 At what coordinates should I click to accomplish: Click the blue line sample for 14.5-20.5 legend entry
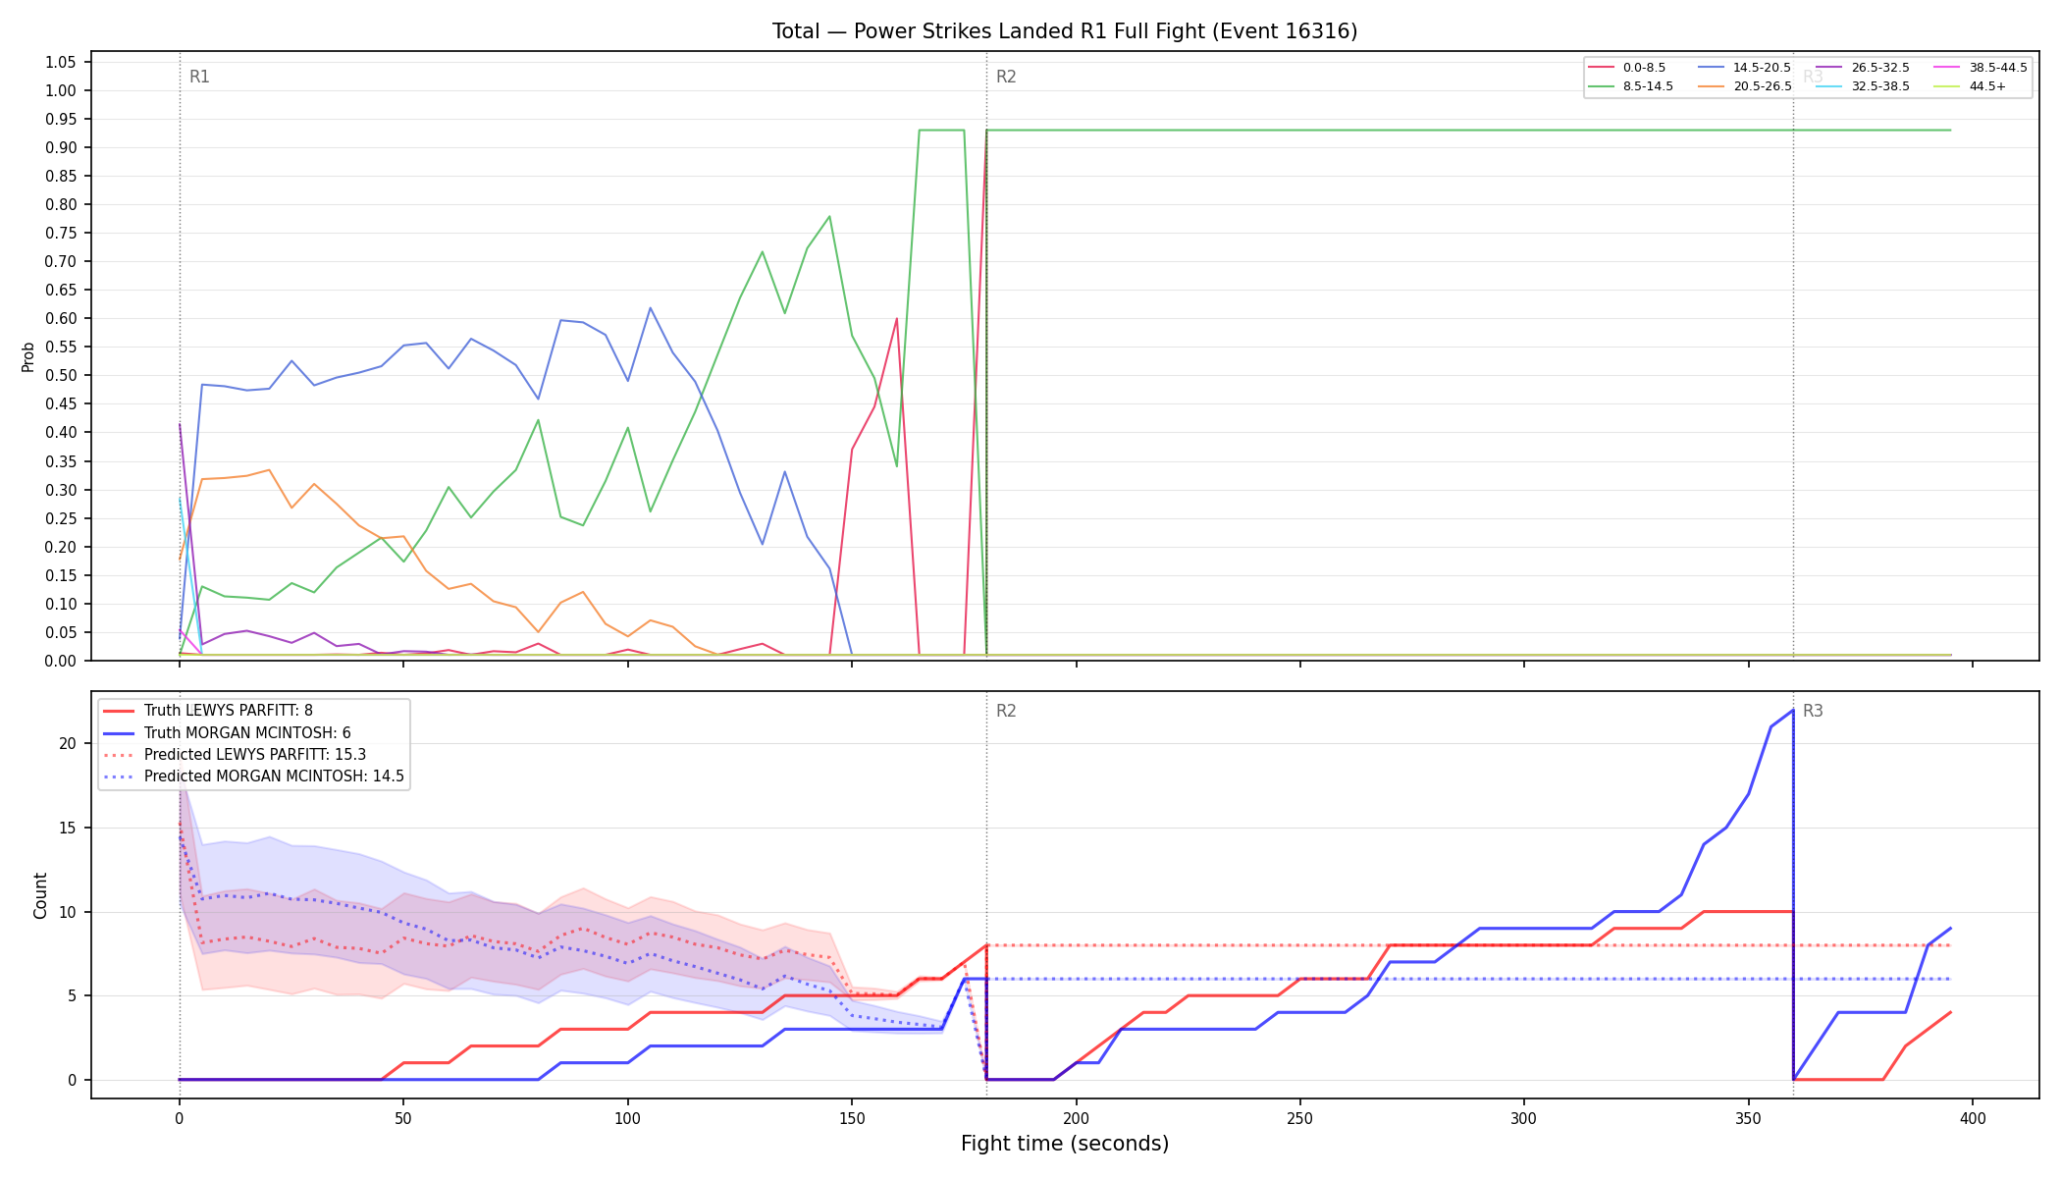point(1712,68)
